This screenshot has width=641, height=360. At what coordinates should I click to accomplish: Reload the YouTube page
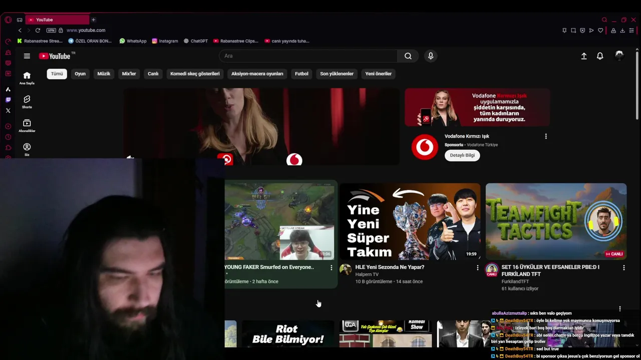(38, 30)
